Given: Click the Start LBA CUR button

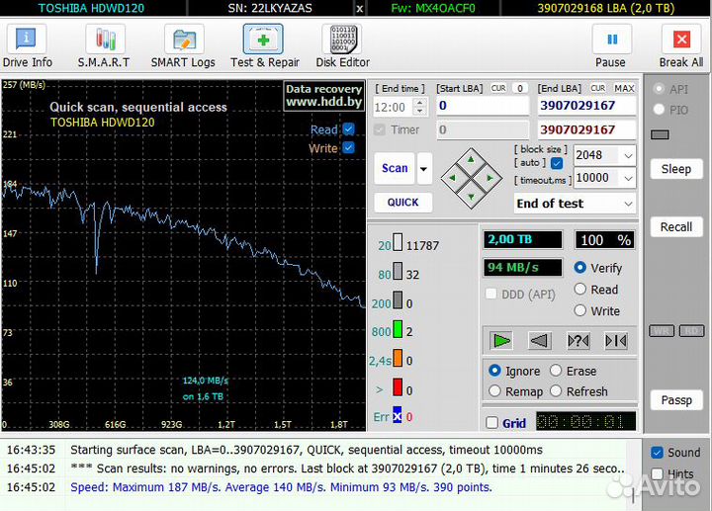Looking at the screenshot, I should click(498, 88).
